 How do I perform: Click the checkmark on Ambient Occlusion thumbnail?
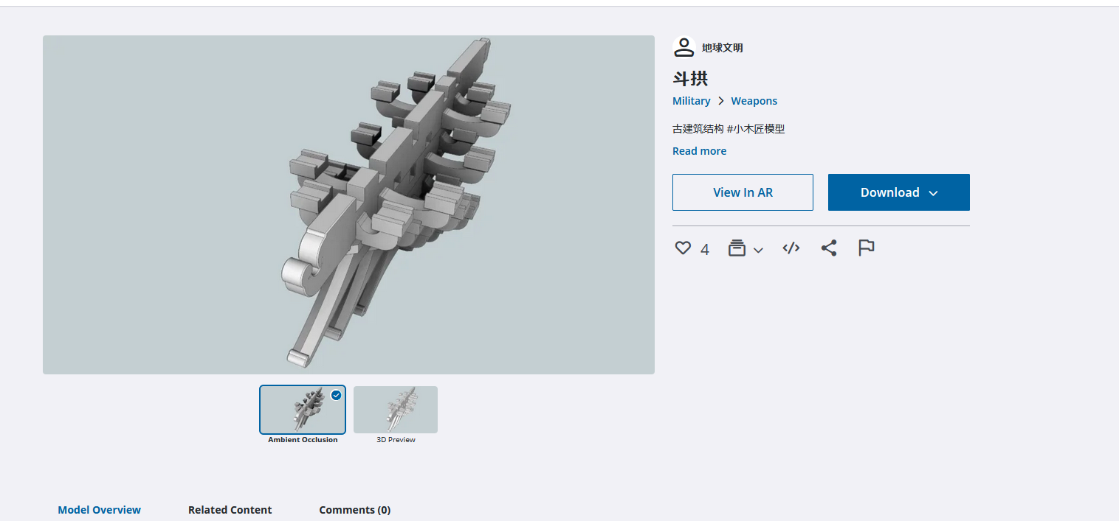(x=337, y=395)
